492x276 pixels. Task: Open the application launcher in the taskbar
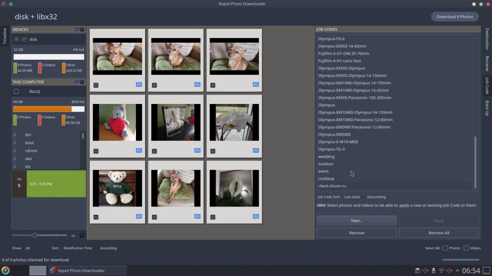click(x=6, y=270)
